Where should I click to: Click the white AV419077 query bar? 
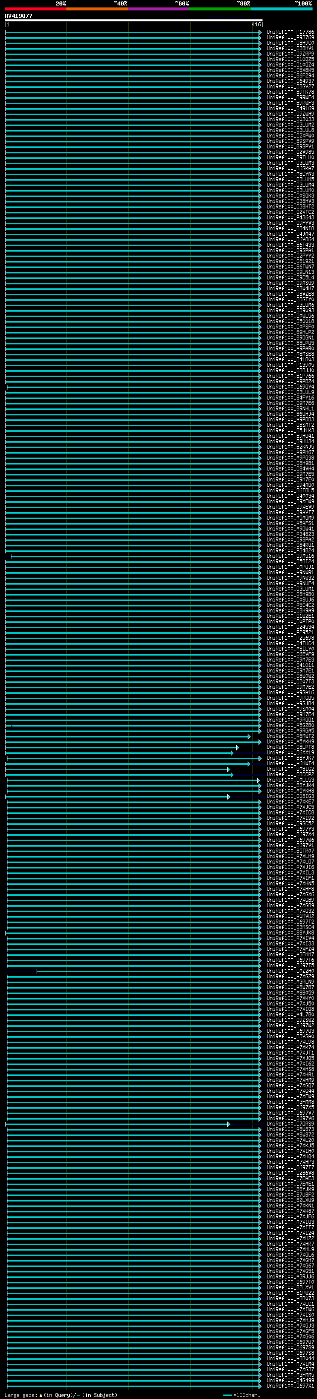tap(133, 20)
